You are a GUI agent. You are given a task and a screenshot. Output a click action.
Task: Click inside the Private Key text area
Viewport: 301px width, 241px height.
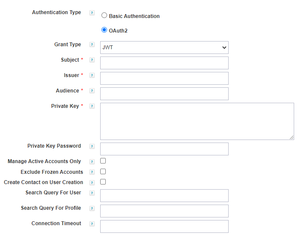[197, 121]
